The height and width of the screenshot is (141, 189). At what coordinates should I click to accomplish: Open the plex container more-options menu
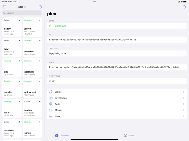184,7
